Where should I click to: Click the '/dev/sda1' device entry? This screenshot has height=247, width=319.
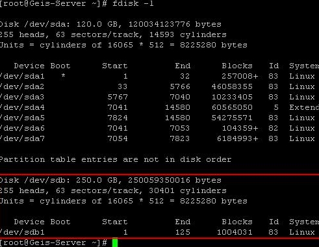coord(22,76)
